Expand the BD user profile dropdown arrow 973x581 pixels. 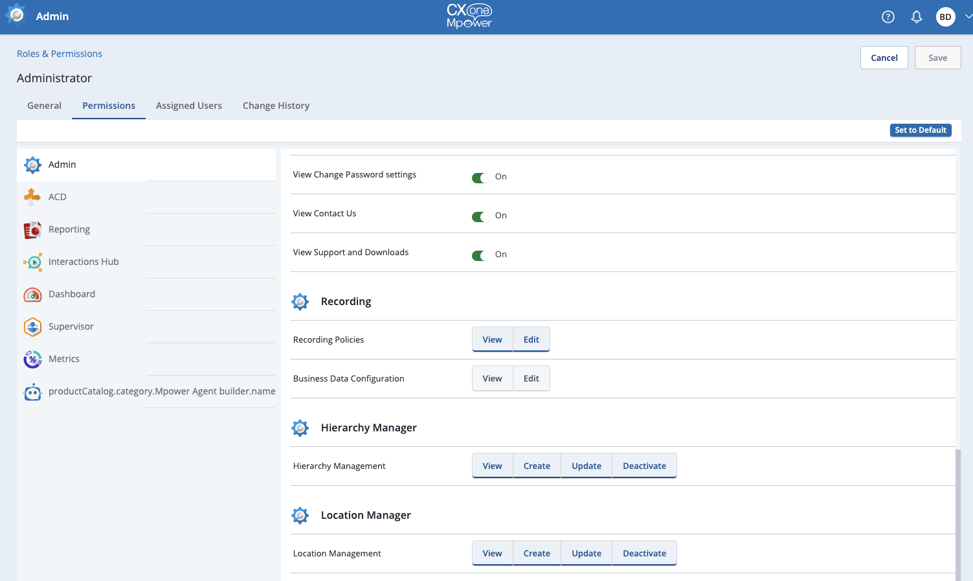point(968,17)
